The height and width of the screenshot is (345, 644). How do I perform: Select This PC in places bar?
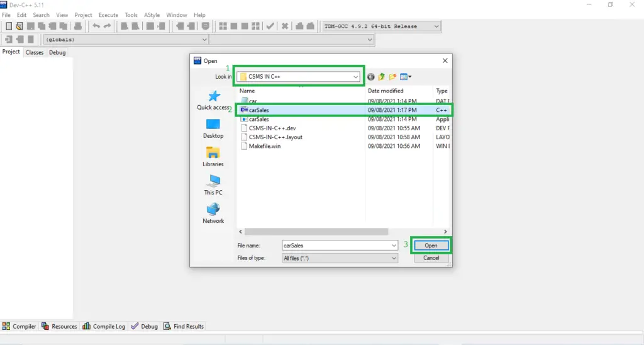[213, 186]
